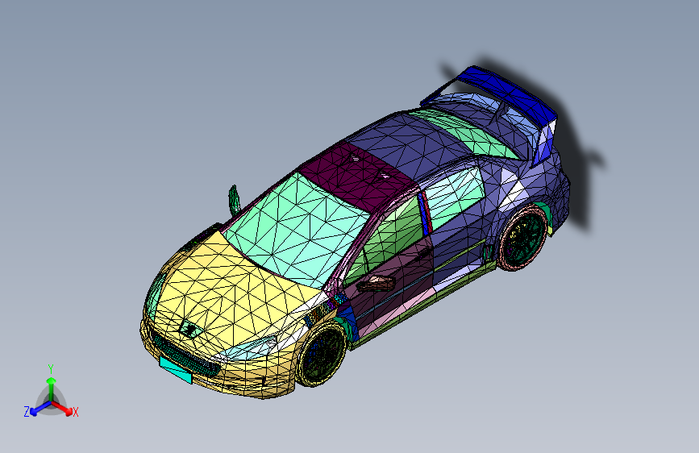
Task: Select the cyan windshield of the car model
Action: [297, 230]
